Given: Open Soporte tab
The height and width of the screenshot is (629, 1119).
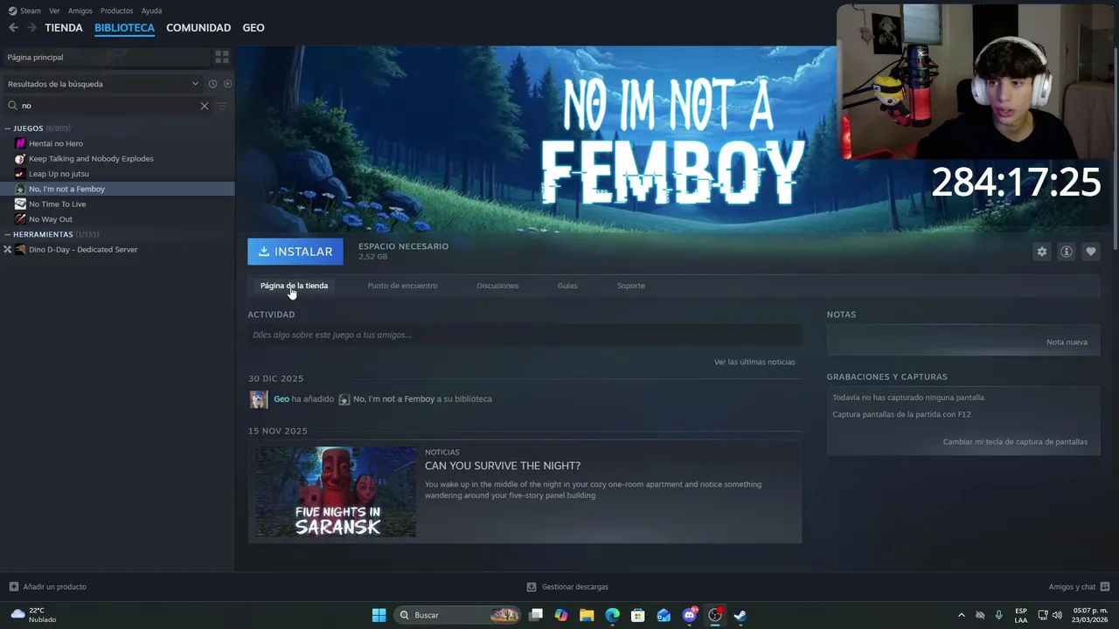Looking at the screenshot, I should coord(630,286).
